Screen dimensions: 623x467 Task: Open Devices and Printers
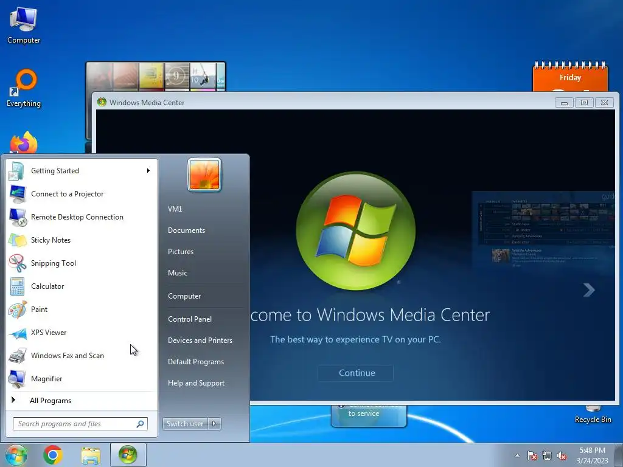tap(200, 341)
